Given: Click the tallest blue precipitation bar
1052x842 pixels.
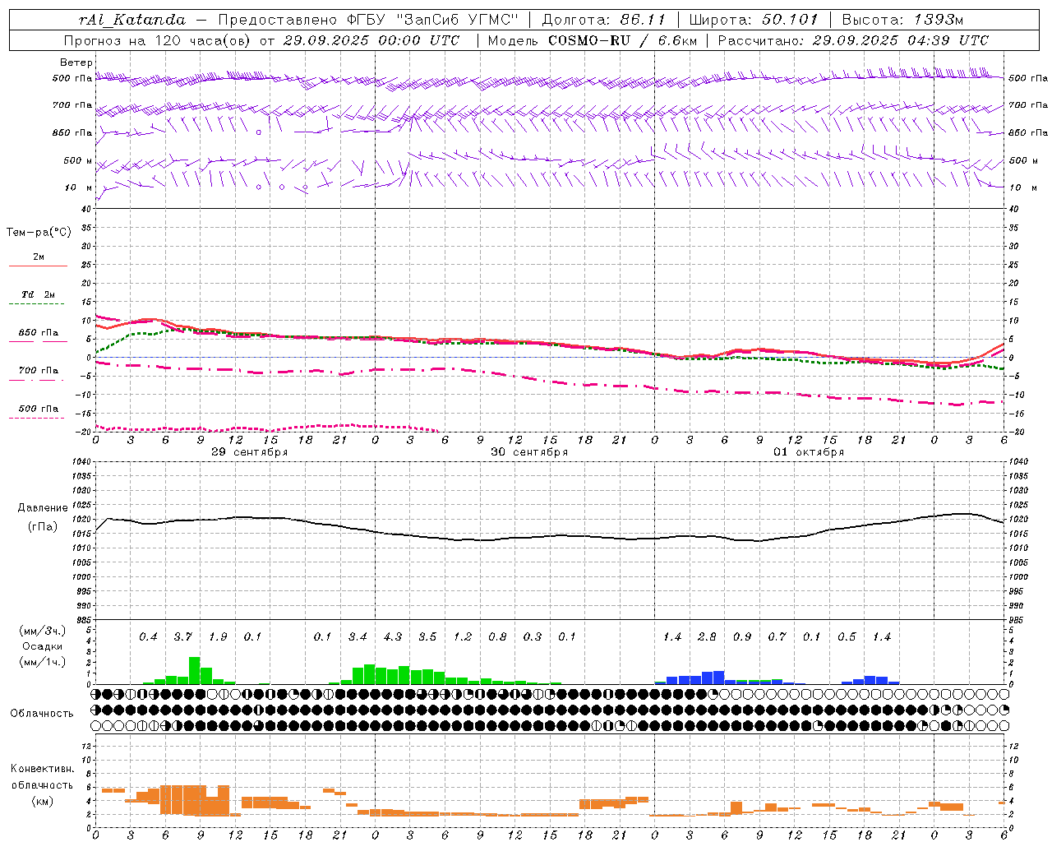Looking at the screenshot, I should [718, 678].
